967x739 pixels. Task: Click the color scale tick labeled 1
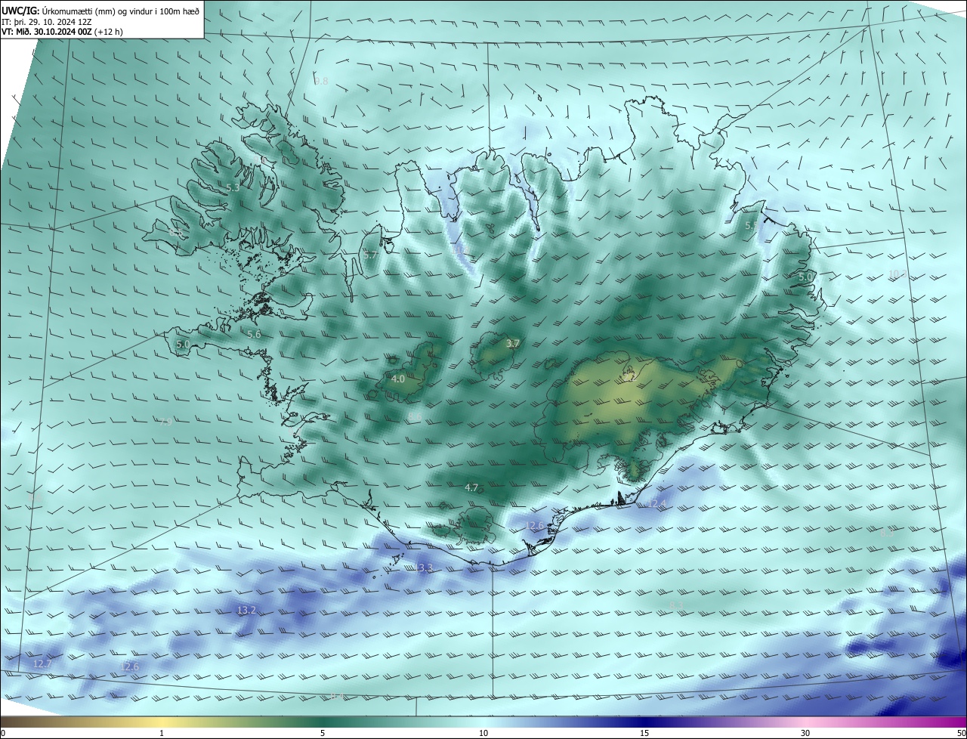point(162,733)
